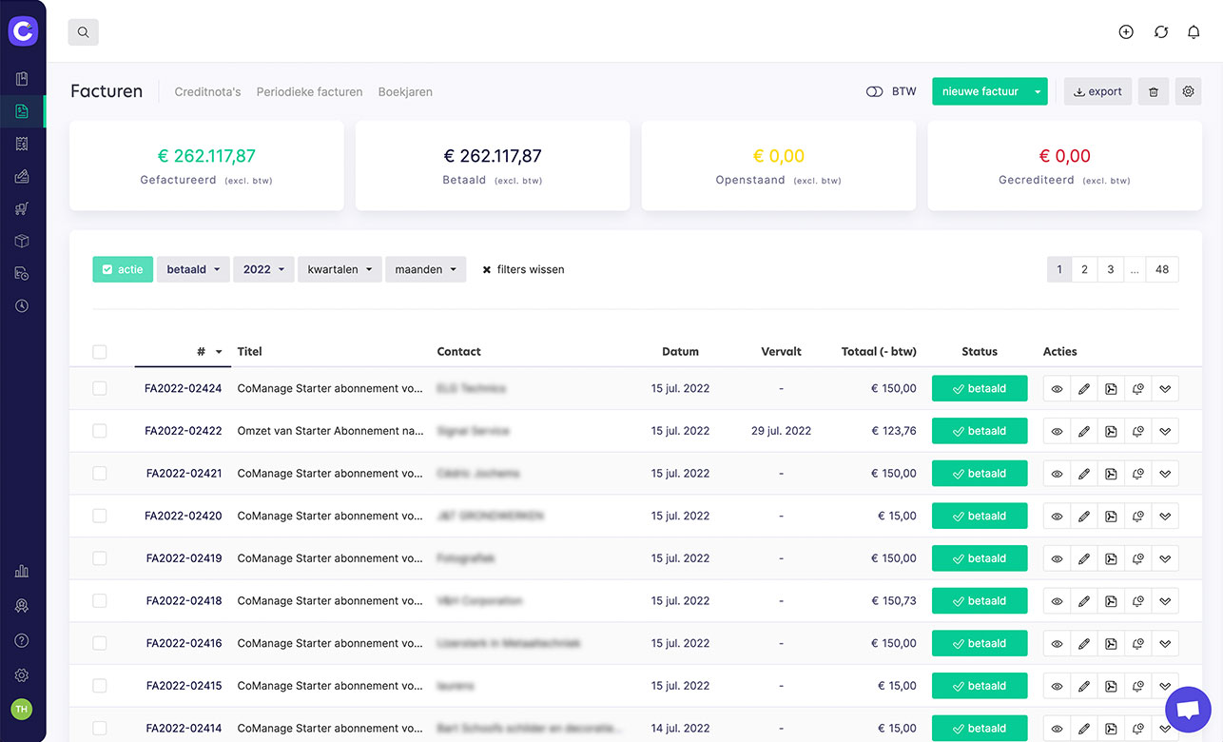
Task: Click the Gecrediteerd € 0,00 card
Action: click(1064, 166)
